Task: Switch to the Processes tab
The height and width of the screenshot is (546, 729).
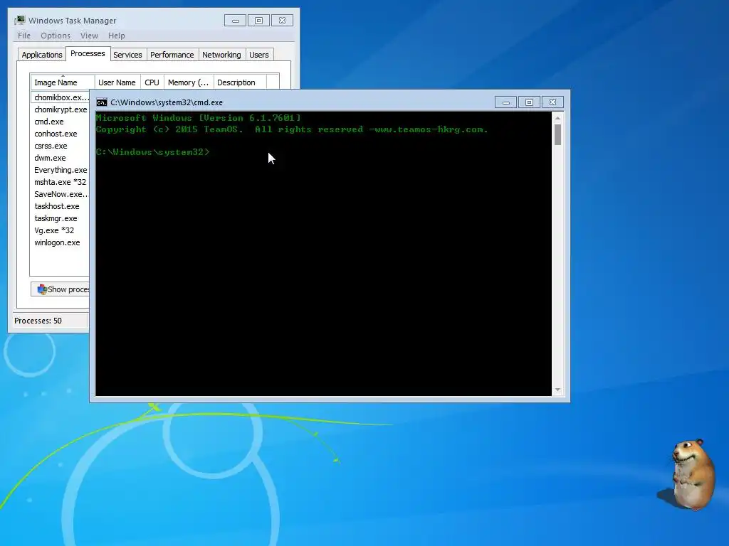Action: (88, 53)
